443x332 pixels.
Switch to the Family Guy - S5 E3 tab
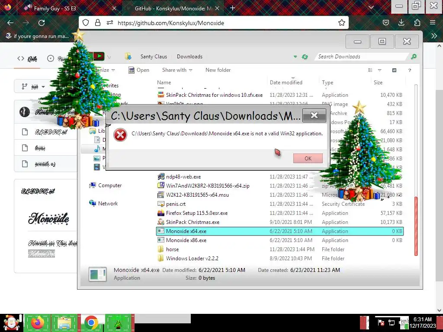70,8
